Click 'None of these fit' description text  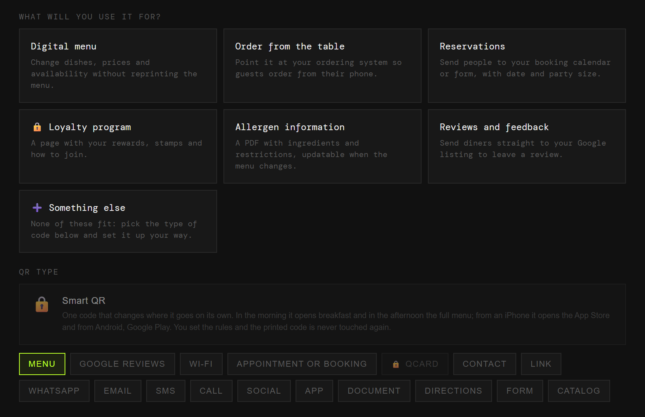pyautogui.click(x=114, y=229)
